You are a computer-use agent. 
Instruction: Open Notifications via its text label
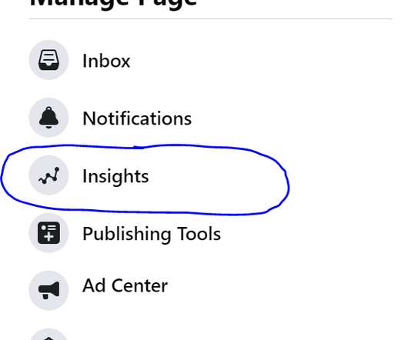point(137,118)
